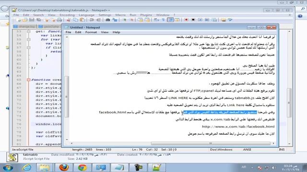Click the Save All icon in Notepad++ toolbar

(x=39, y=20)
